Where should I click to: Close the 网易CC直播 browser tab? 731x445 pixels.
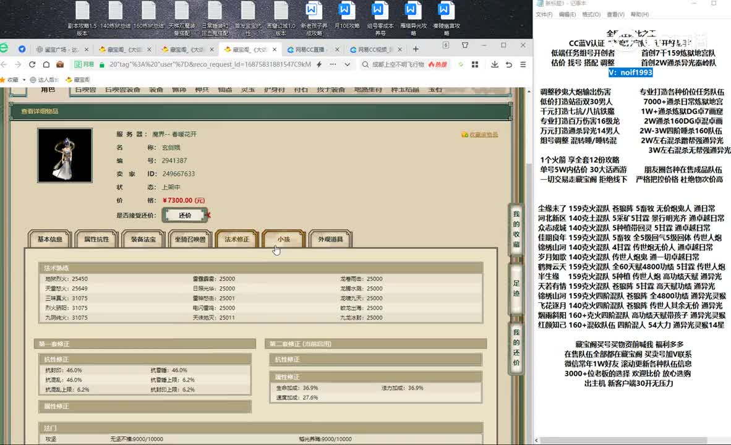337,49
